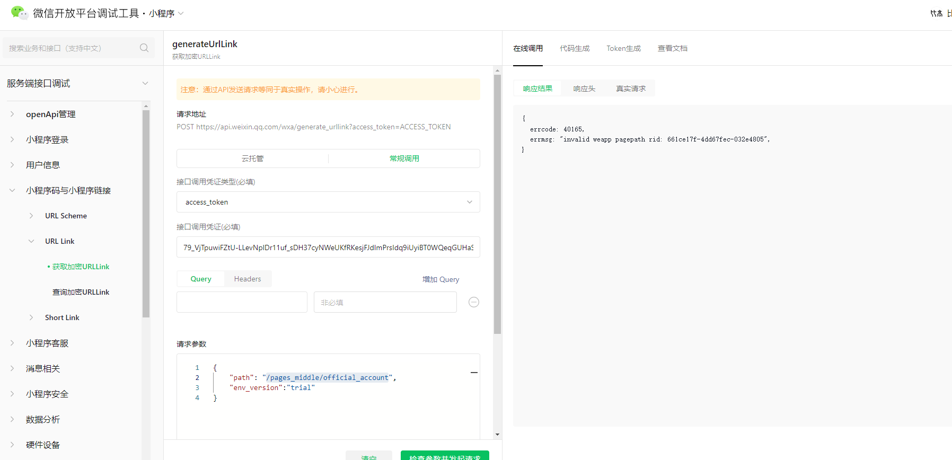Viewport: 952px width, 460px height.
Task: Click the errmsg "invalid weapp pagepath" line
Action: click(x=650, y=139)
